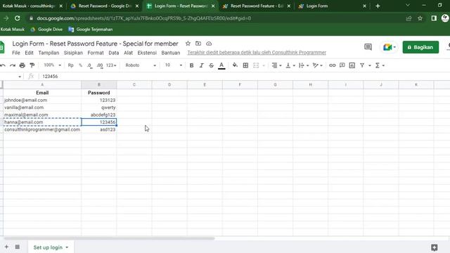Create a filter
Screen dimensions: 450x253
pos(362,65)
